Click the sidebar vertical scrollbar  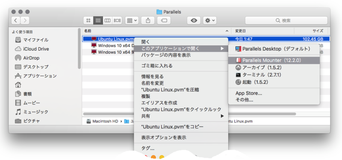79,49
